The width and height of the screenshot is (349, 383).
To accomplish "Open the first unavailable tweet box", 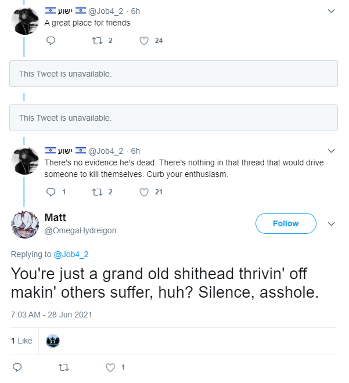I will click(174, 74).
